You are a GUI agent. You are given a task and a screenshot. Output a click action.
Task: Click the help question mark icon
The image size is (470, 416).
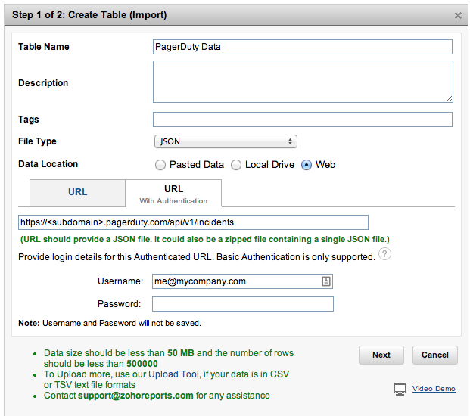tap(385, 256)
